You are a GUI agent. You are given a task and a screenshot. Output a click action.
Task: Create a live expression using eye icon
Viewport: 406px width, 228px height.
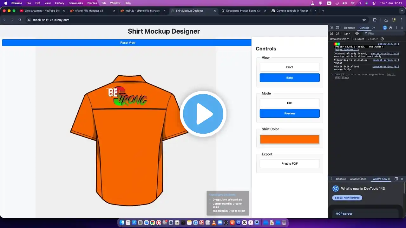[x=357, y=34]
